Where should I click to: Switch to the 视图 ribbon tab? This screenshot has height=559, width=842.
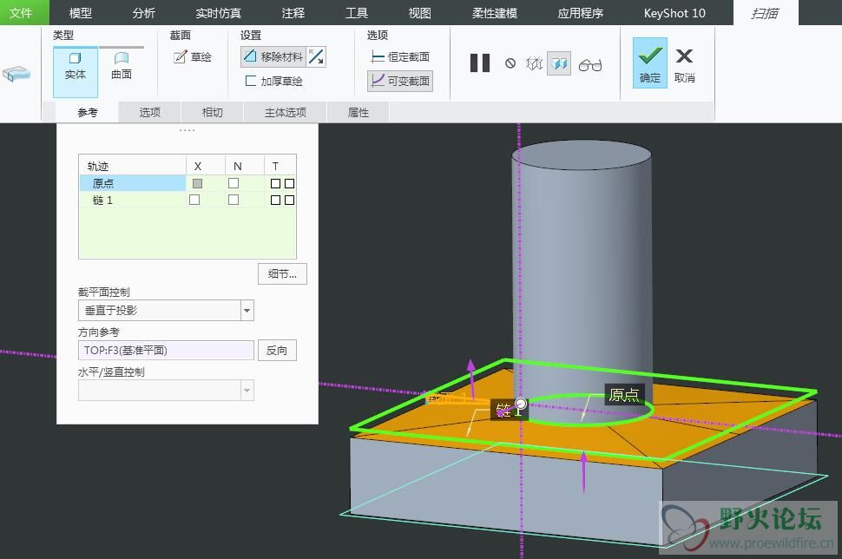point(420,13)
